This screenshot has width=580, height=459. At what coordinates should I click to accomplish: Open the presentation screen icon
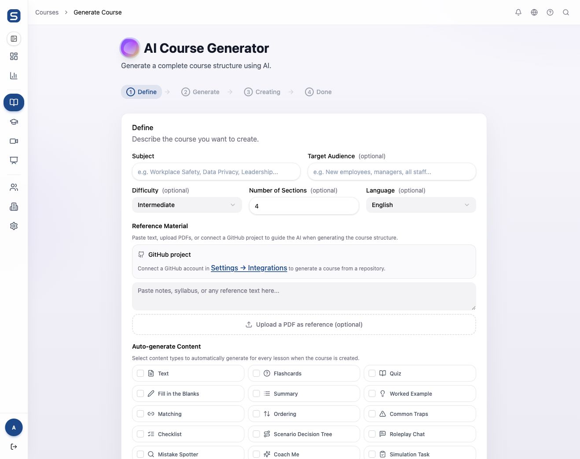click(x=14, y=160)
